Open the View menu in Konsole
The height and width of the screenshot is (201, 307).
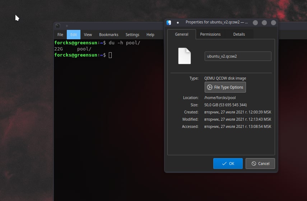coord(88,35)
